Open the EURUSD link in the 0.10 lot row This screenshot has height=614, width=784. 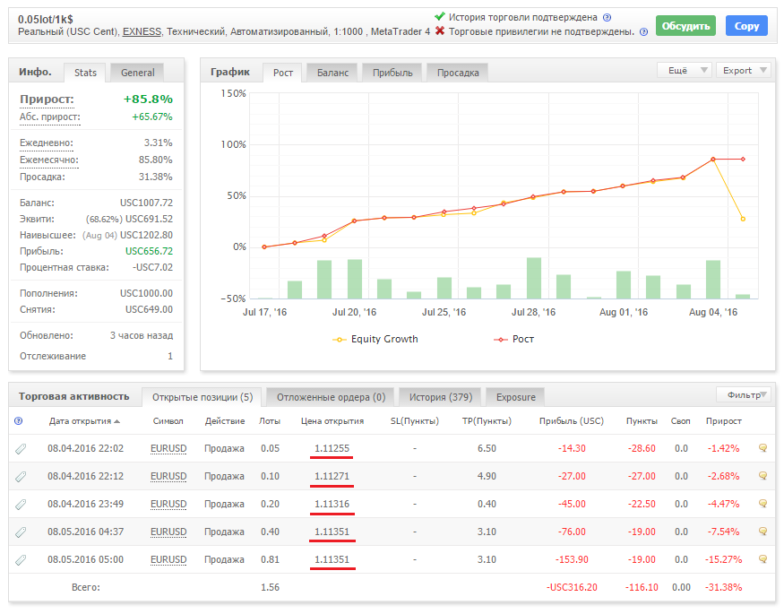tap(168, 476)
